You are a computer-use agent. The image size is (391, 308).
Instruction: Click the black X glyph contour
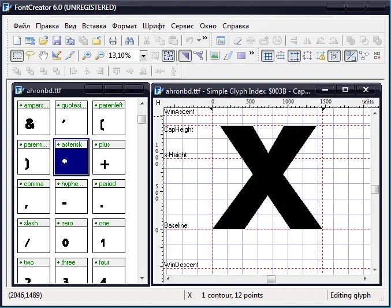coord(267,177)
